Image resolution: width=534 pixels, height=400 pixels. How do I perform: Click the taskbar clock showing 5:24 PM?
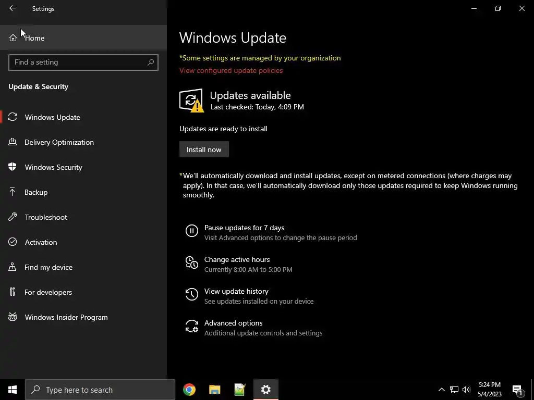489,390
